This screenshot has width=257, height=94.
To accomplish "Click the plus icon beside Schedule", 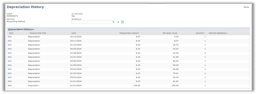I will (x=118, y=22).
